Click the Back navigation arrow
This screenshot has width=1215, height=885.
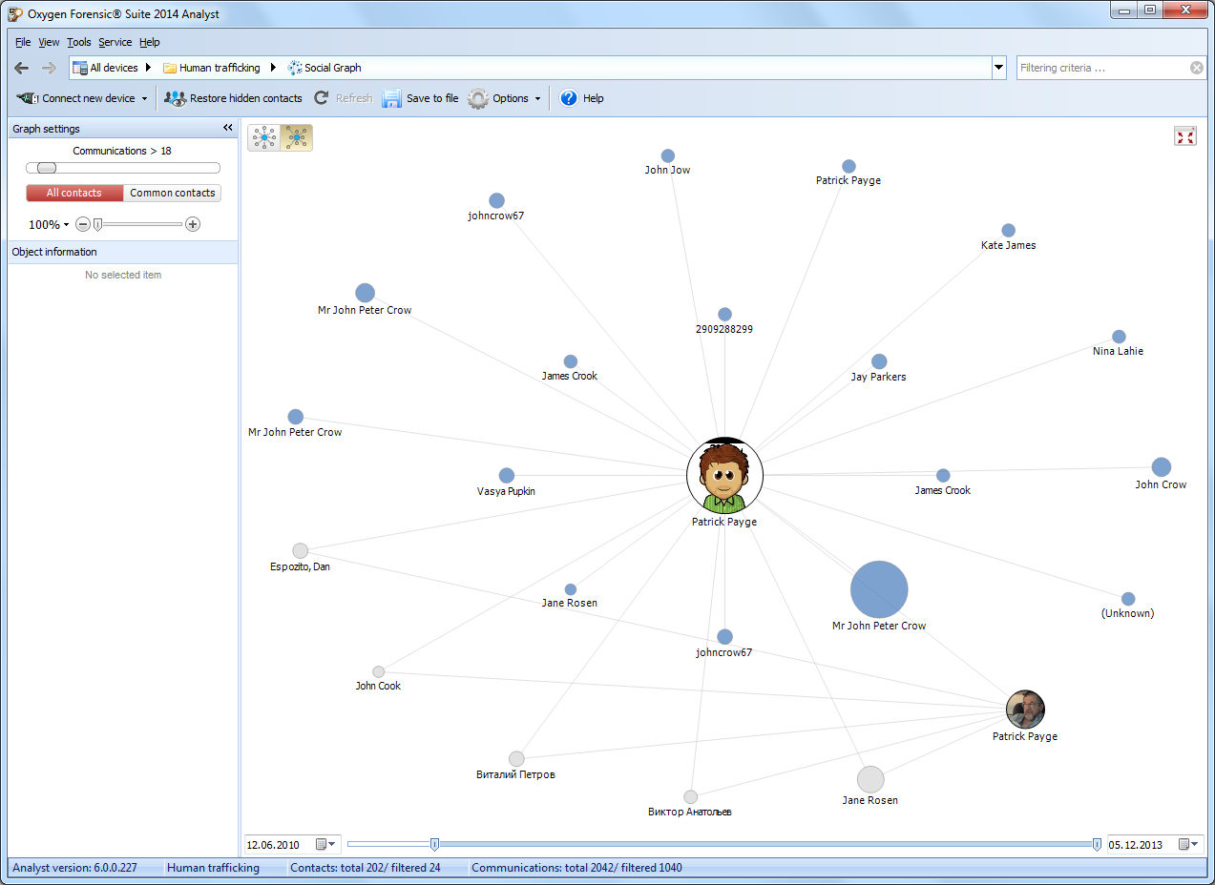click(21, 68)
